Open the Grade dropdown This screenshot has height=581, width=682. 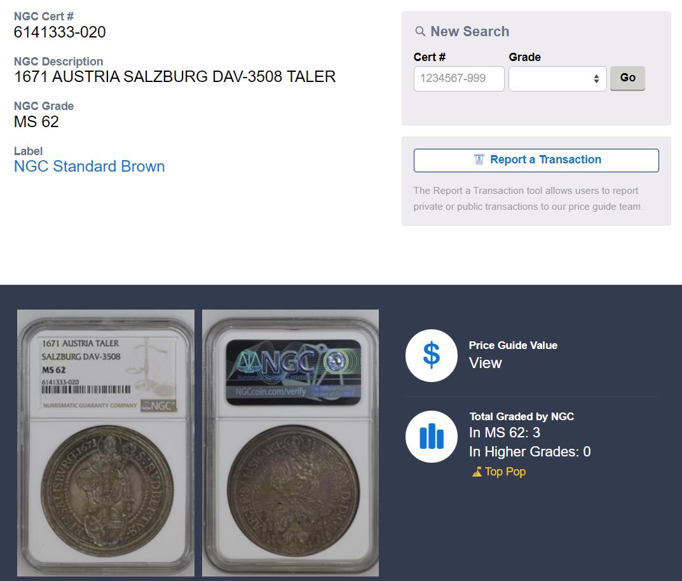(x=557, y=79)
